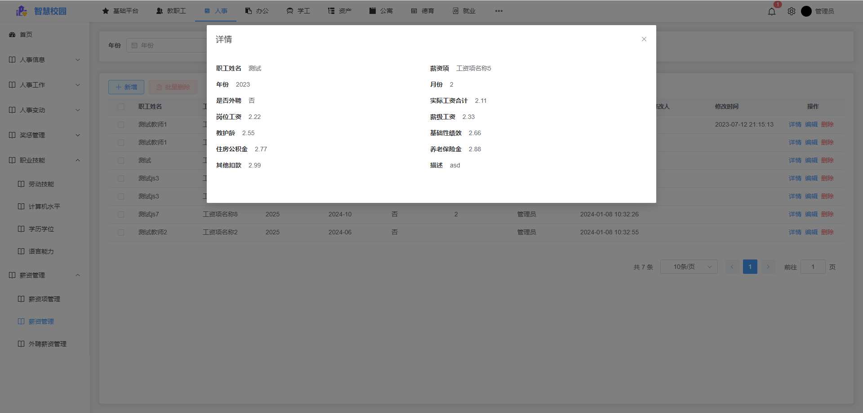Click the calendar icon in 年份 field
Screen dimensions: 863x413
pyautogui.click(x=134, y=45)
